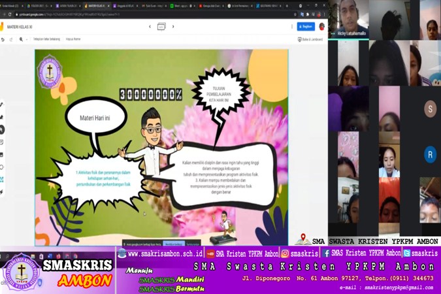This screenshot has height=294, width=441.
Task: Open the options dots on Ricky's tile
Action: (x=333, y=33)
